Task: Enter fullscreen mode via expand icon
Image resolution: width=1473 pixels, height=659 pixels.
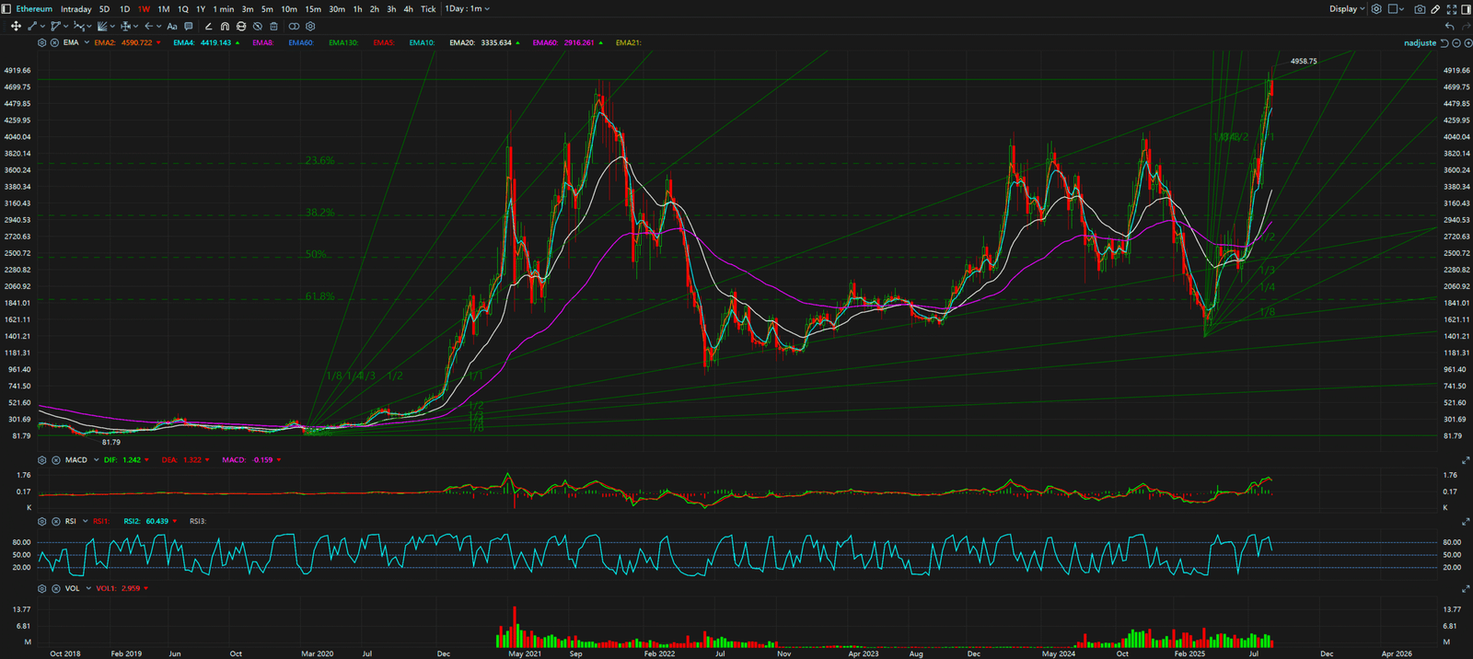Action: [1452, 9]
